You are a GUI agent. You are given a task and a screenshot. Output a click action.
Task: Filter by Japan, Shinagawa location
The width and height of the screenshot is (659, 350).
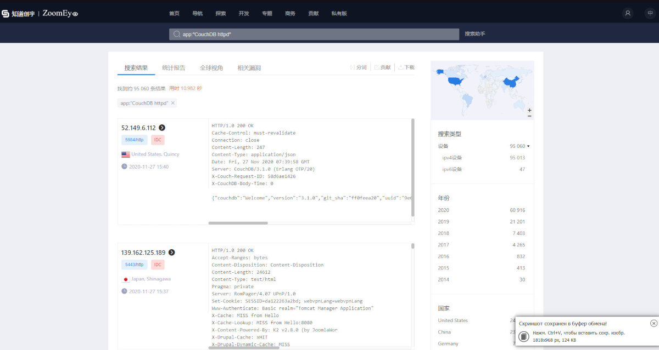[x=151, y=279]
